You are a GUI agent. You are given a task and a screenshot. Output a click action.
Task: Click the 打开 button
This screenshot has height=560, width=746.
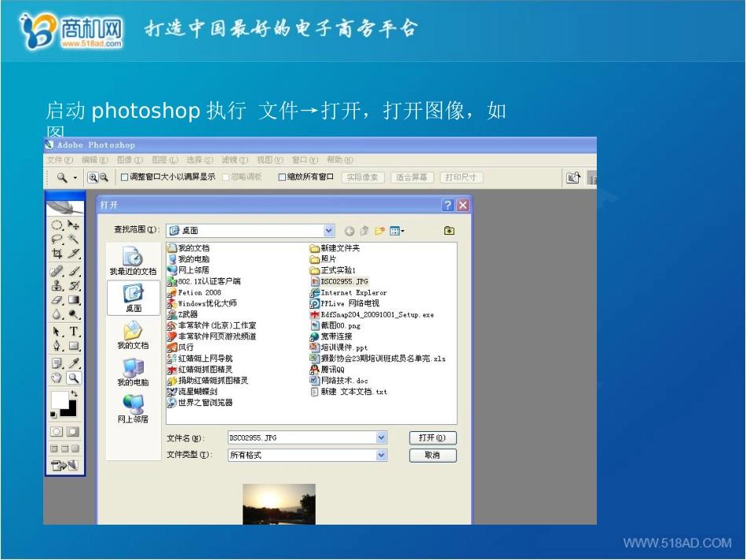point(432,438)
